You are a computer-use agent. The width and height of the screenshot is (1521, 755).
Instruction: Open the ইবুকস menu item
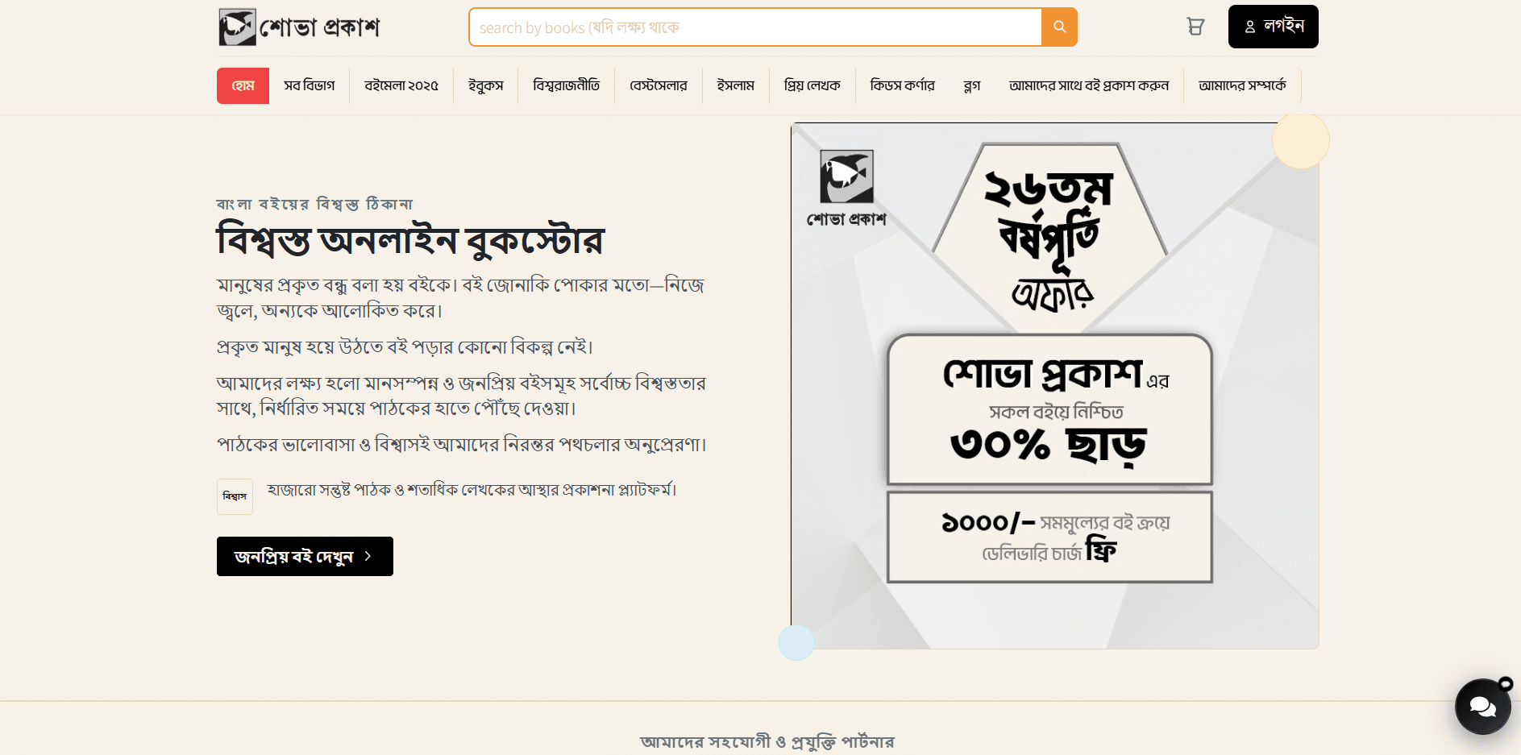[486, 86]
